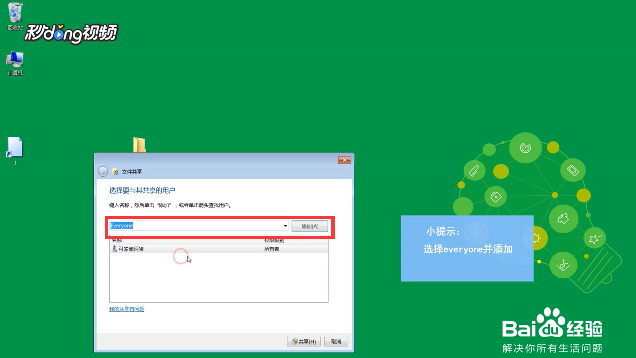Open the 我的共享有问题 help link
The height and width of the screenshot is (358, 636).
click(127, 309)
